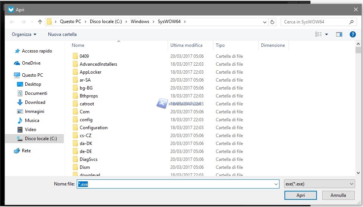Select Disco locale (C:) in navigation pane
Image resolution: width=363 pixels, height=207 pixels.
40,139
